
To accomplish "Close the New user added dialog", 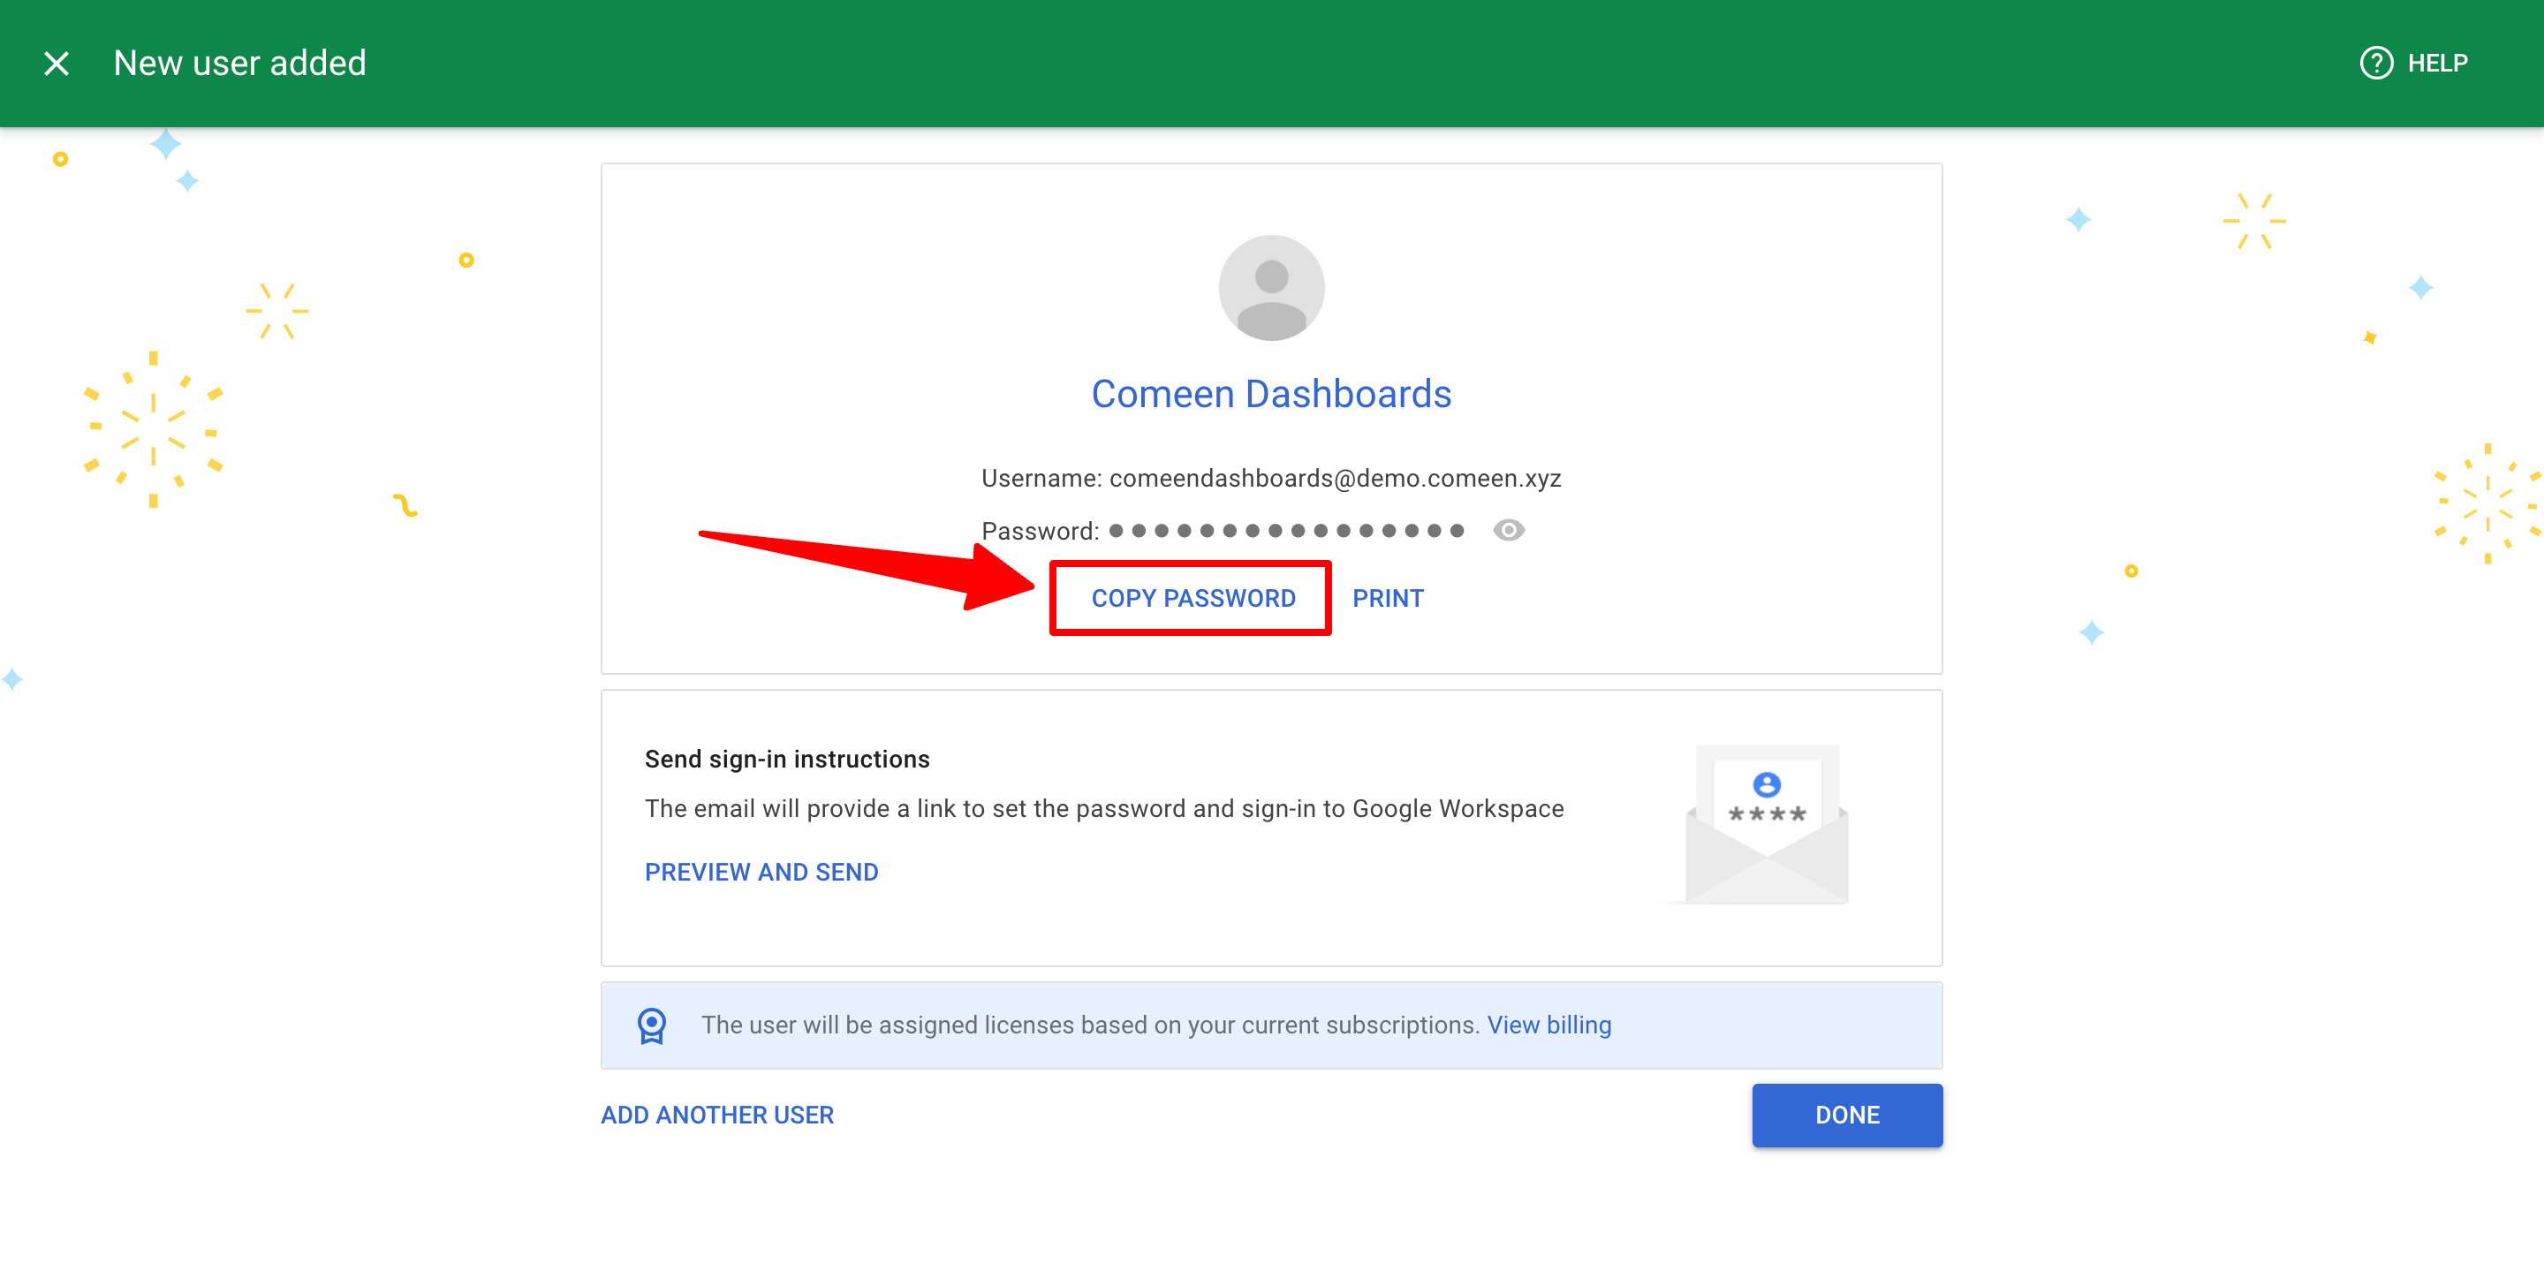I will point(57,64).
